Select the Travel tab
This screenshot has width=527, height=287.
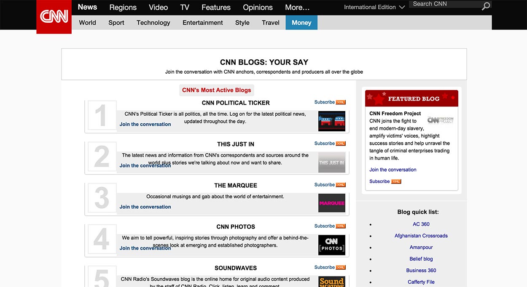(271, 23)
